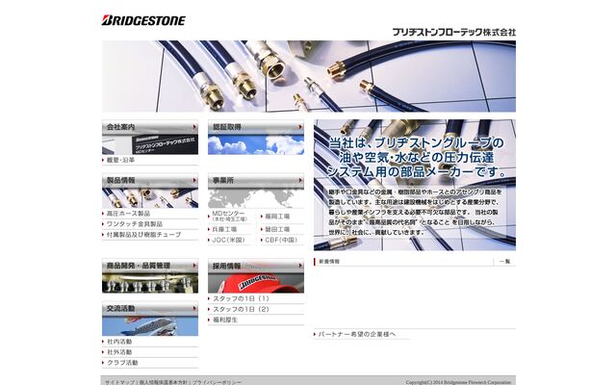
Task: Click the Copyright Bridgestone Flowtech Corporation text
Action: [x=458, y=382]
